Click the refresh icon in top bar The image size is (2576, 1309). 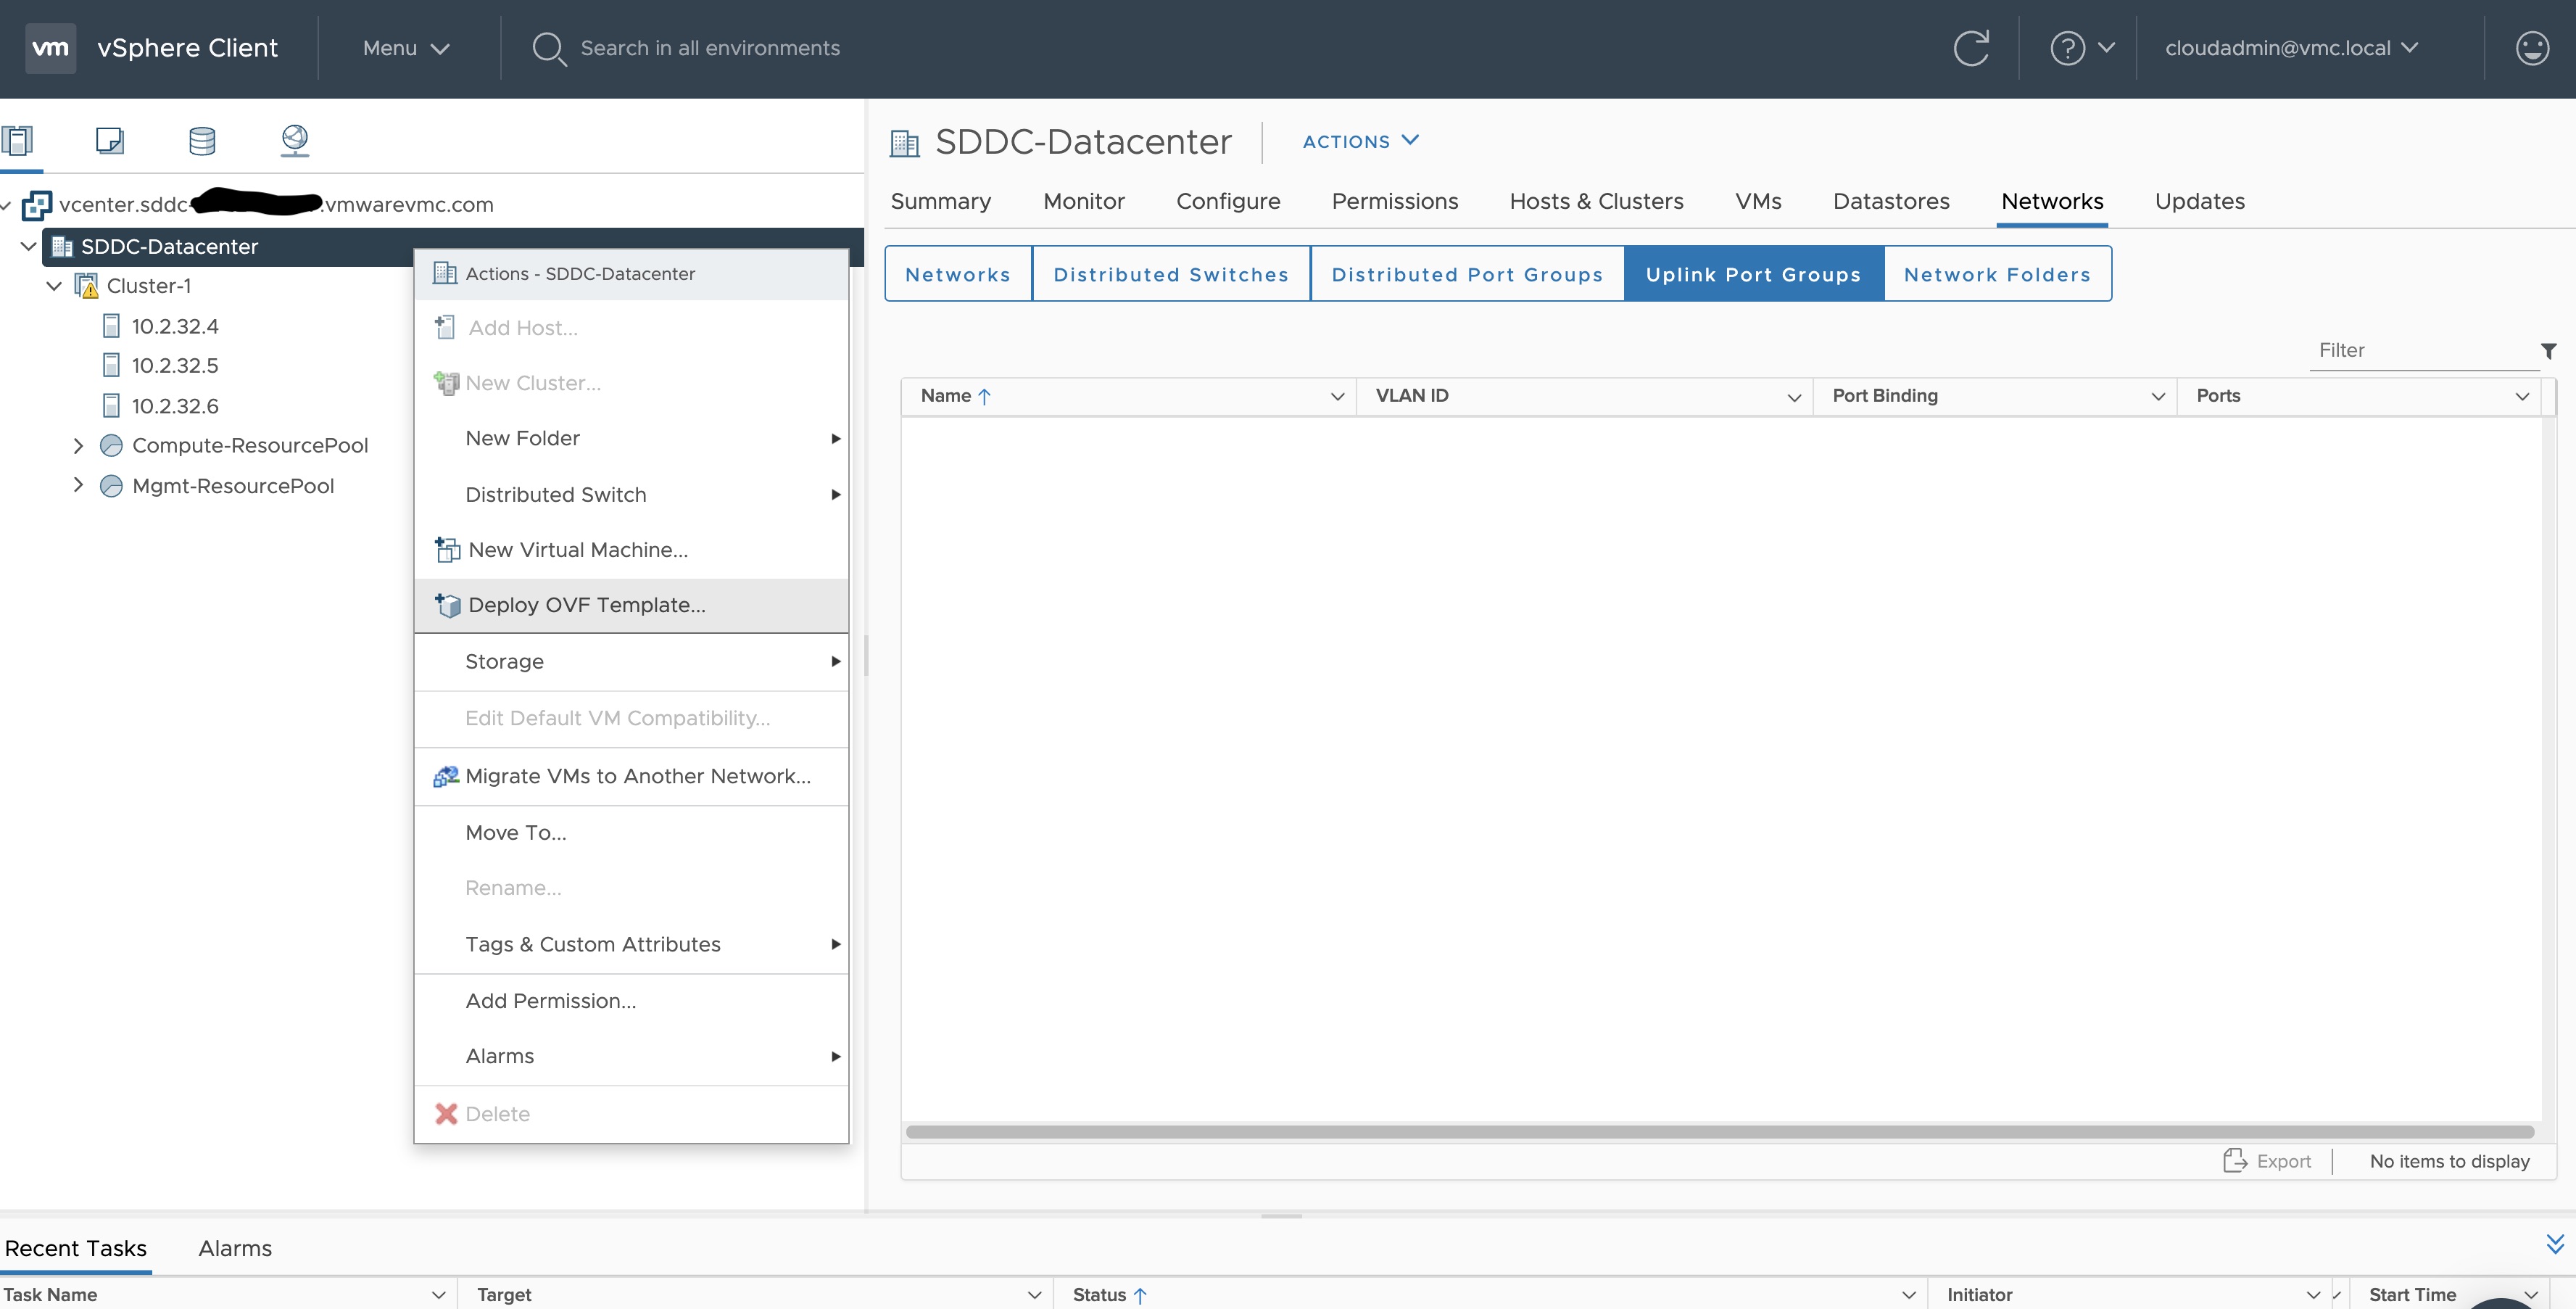1971,48
